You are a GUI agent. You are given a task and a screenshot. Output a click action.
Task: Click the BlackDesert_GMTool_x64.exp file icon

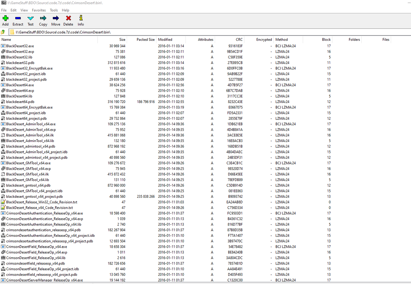click(3, 169)
